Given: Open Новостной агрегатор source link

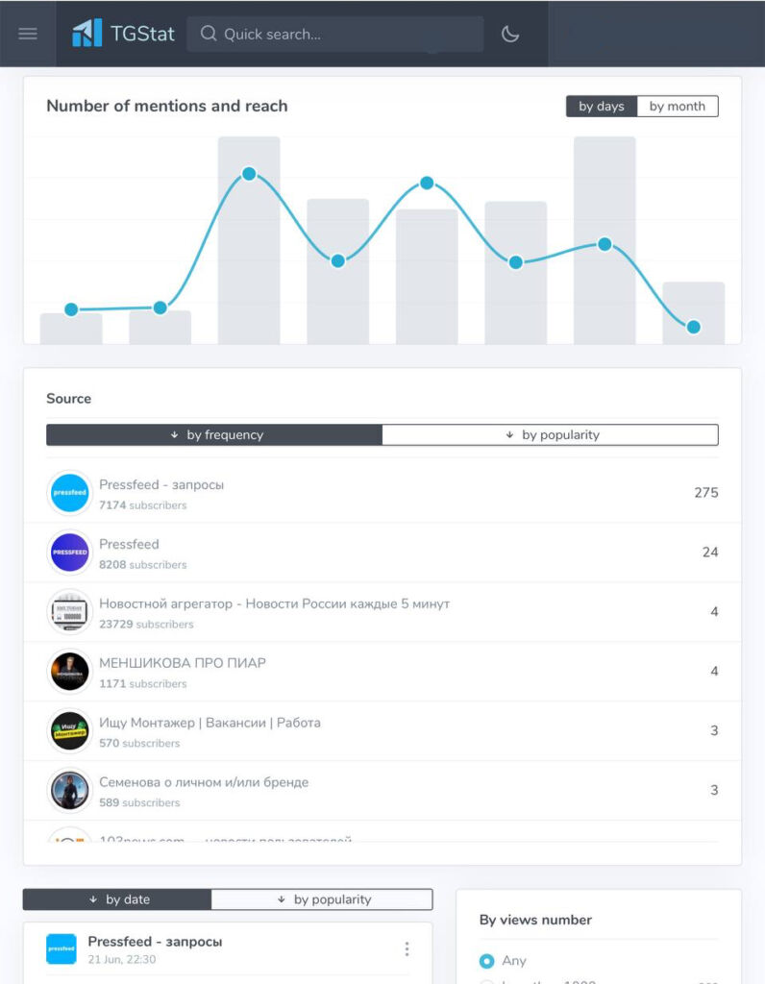Looking at the screenshot, I should [x=274, y=603].
